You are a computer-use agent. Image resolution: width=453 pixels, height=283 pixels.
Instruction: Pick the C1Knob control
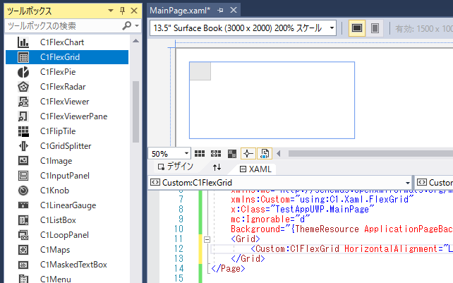pos(56,191)
